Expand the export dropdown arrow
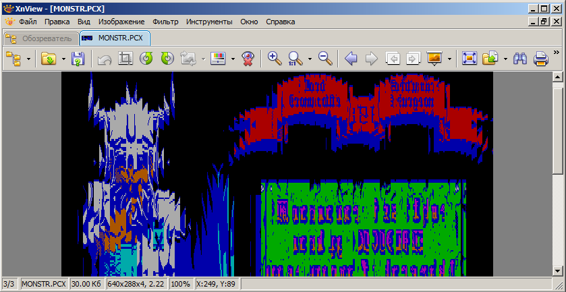This screenshot has width=566, height=292. (506, 59)
